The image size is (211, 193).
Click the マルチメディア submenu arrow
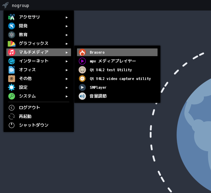(66, 53)
